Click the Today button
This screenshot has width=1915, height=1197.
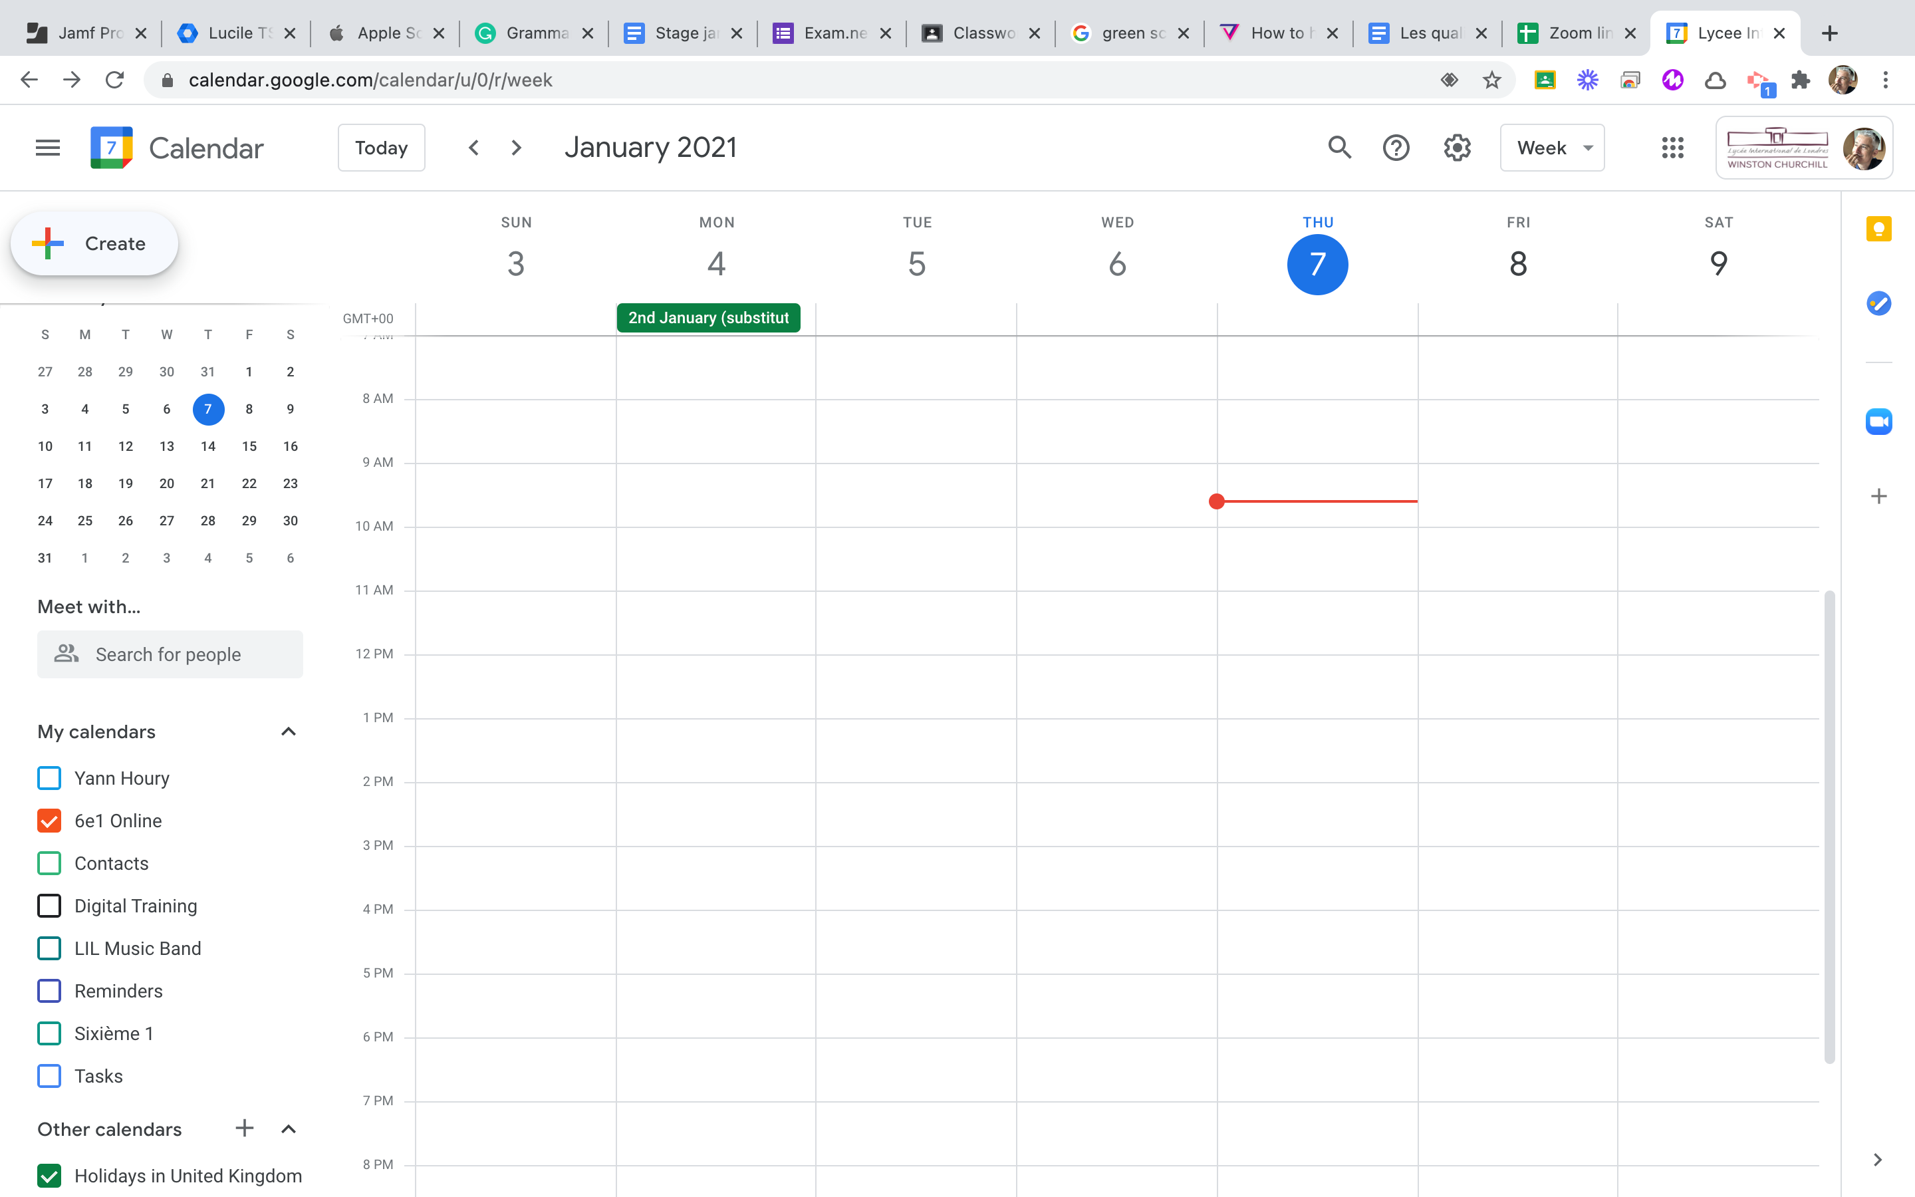coord(380,148)
